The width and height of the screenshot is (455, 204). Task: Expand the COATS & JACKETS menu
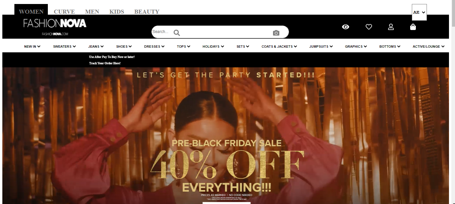279,46
